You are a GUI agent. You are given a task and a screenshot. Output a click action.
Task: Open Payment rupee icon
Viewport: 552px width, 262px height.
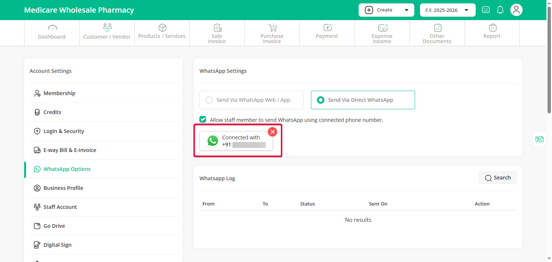pos(327,28)
